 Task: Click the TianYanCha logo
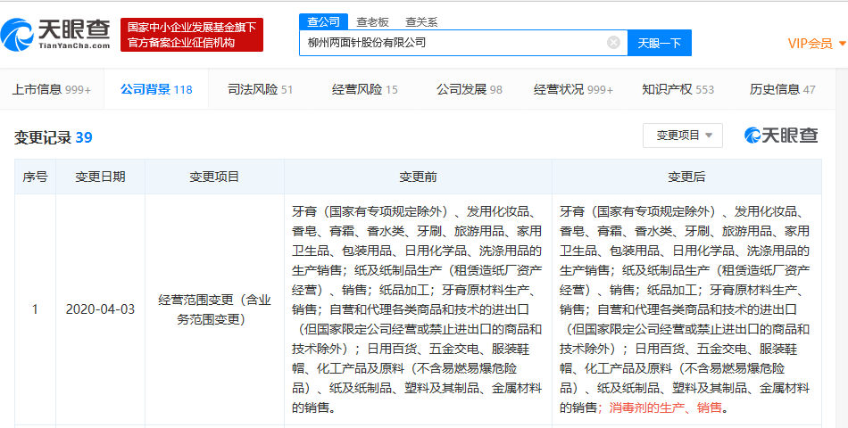[55, 34]
